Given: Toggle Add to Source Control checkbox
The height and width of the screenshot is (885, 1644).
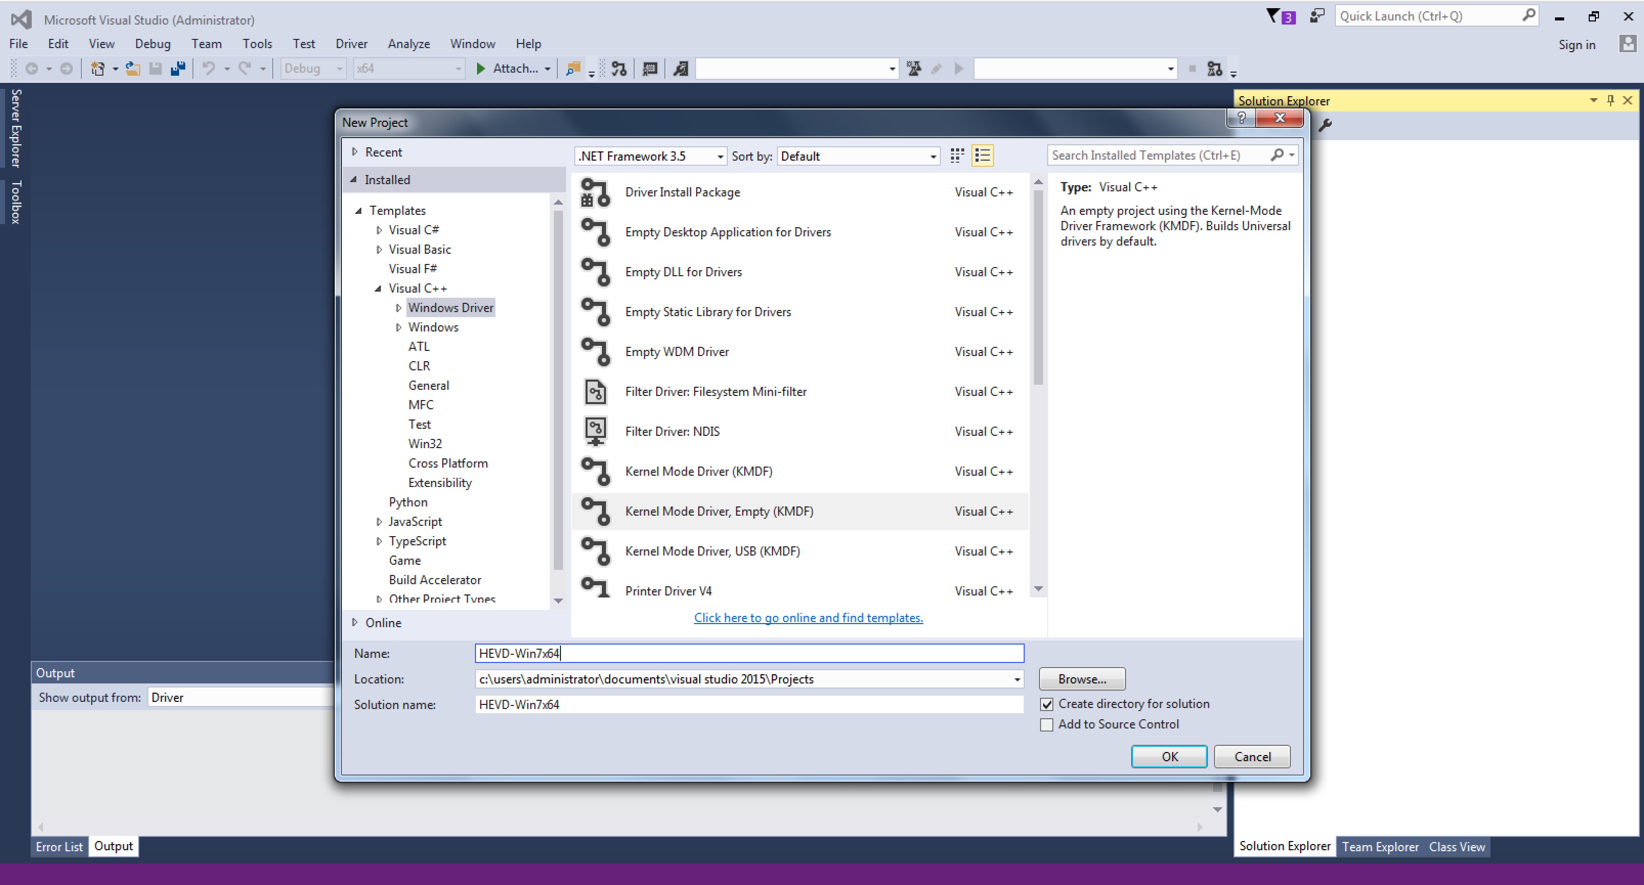Looking at the screenshot, I should (x=1047, y=725).
